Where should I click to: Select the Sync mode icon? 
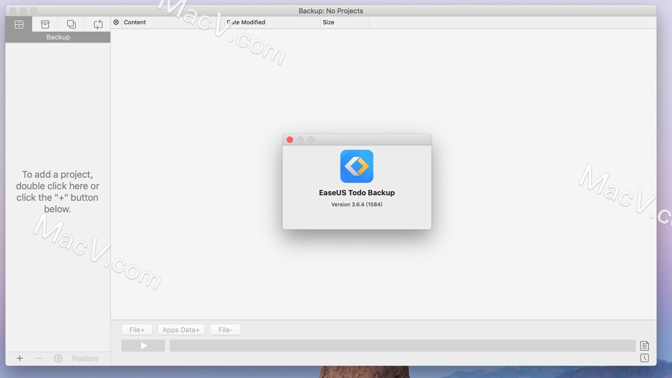click(x=98, y=24)
